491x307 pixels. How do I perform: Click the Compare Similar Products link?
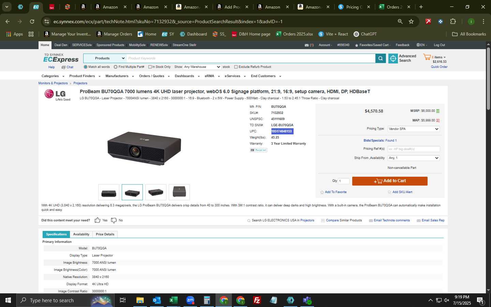344,220
